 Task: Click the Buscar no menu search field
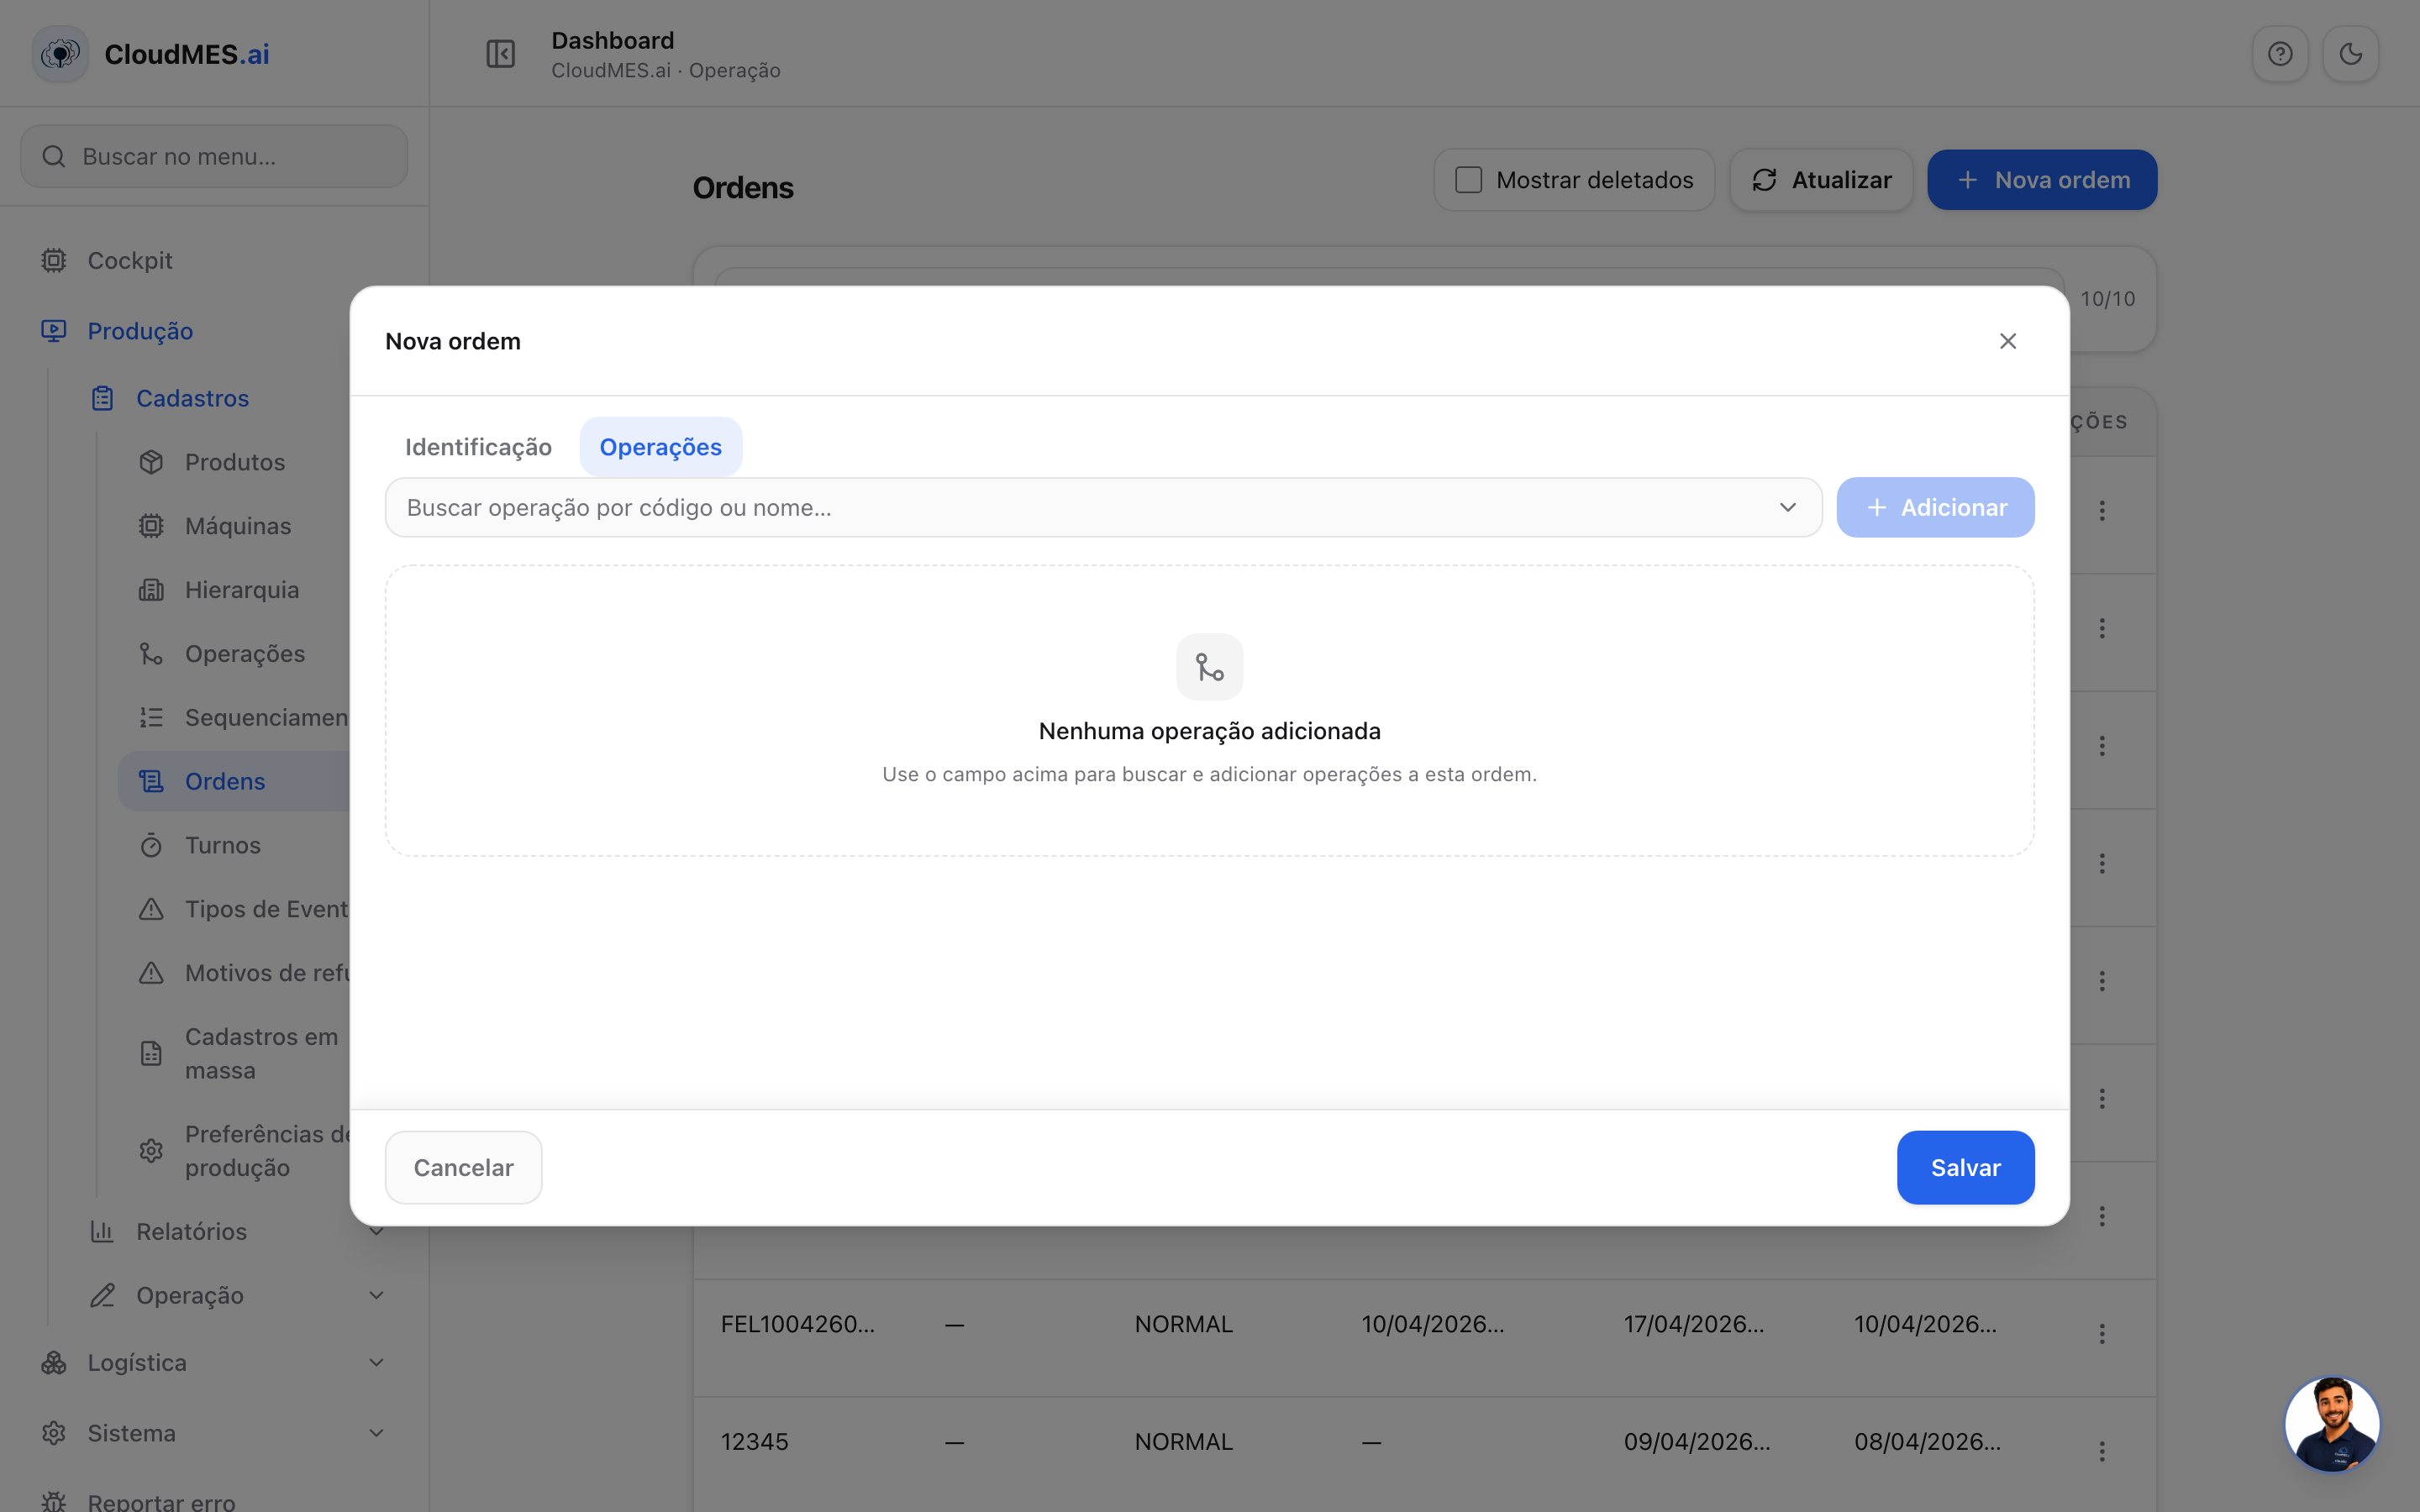point(214,156)
